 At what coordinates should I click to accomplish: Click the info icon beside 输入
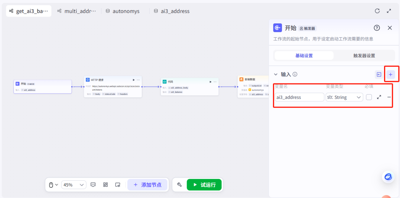point(295,75)
